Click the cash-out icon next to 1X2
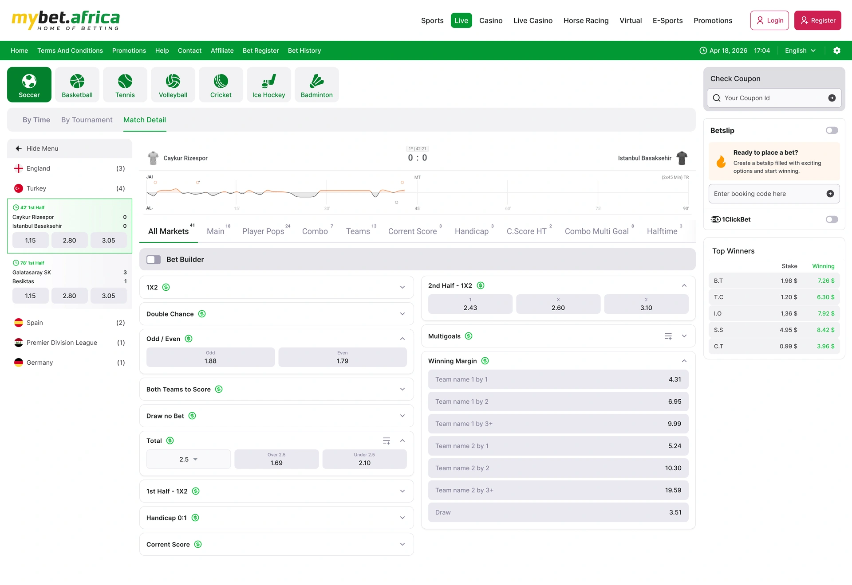The image size is (852, 585). 166,287
